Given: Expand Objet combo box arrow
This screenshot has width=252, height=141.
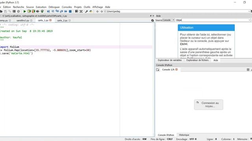Looking at the screenshot, I should [249, 20].
